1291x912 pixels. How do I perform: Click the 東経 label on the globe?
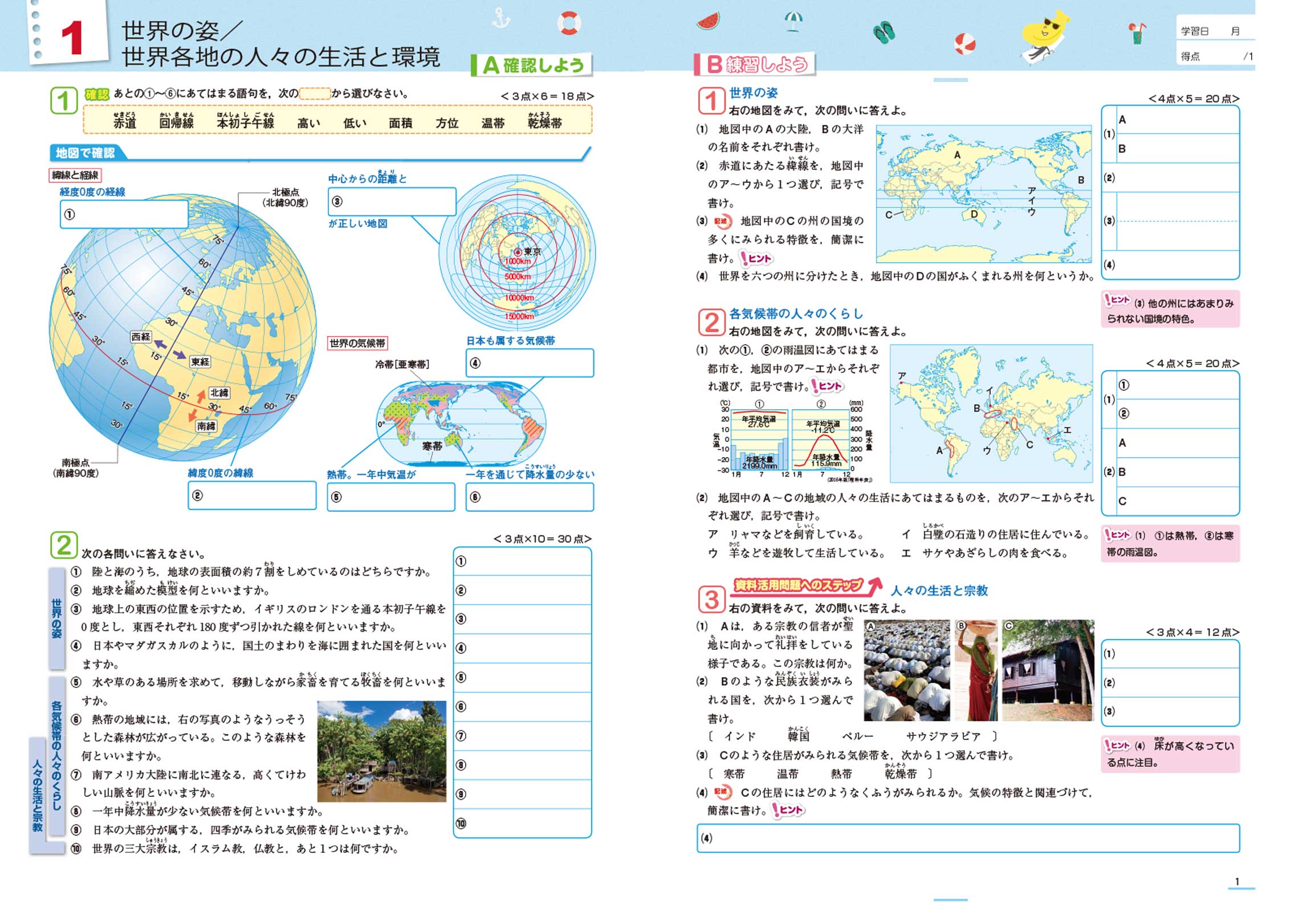(200, 362)
